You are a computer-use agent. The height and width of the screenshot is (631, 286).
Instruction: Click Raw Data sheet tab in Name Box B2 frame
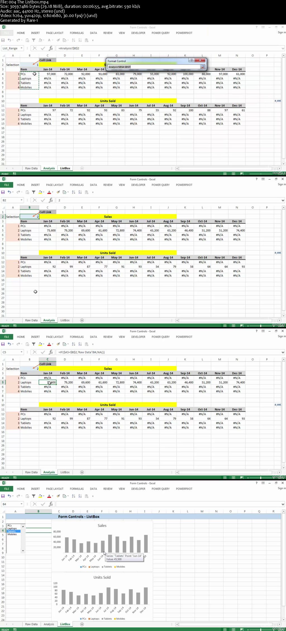(x=31, y=320)
